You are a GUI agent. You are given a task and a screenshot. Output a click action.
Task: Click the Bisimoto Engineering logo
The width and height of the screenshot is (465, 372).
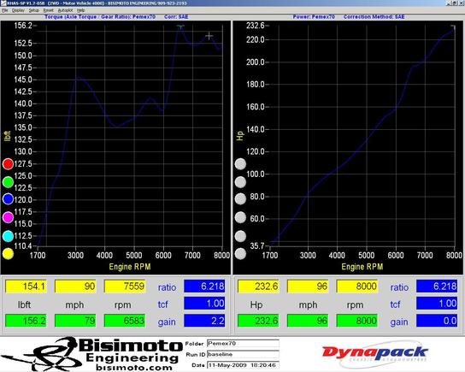click(x=92, y=354)
